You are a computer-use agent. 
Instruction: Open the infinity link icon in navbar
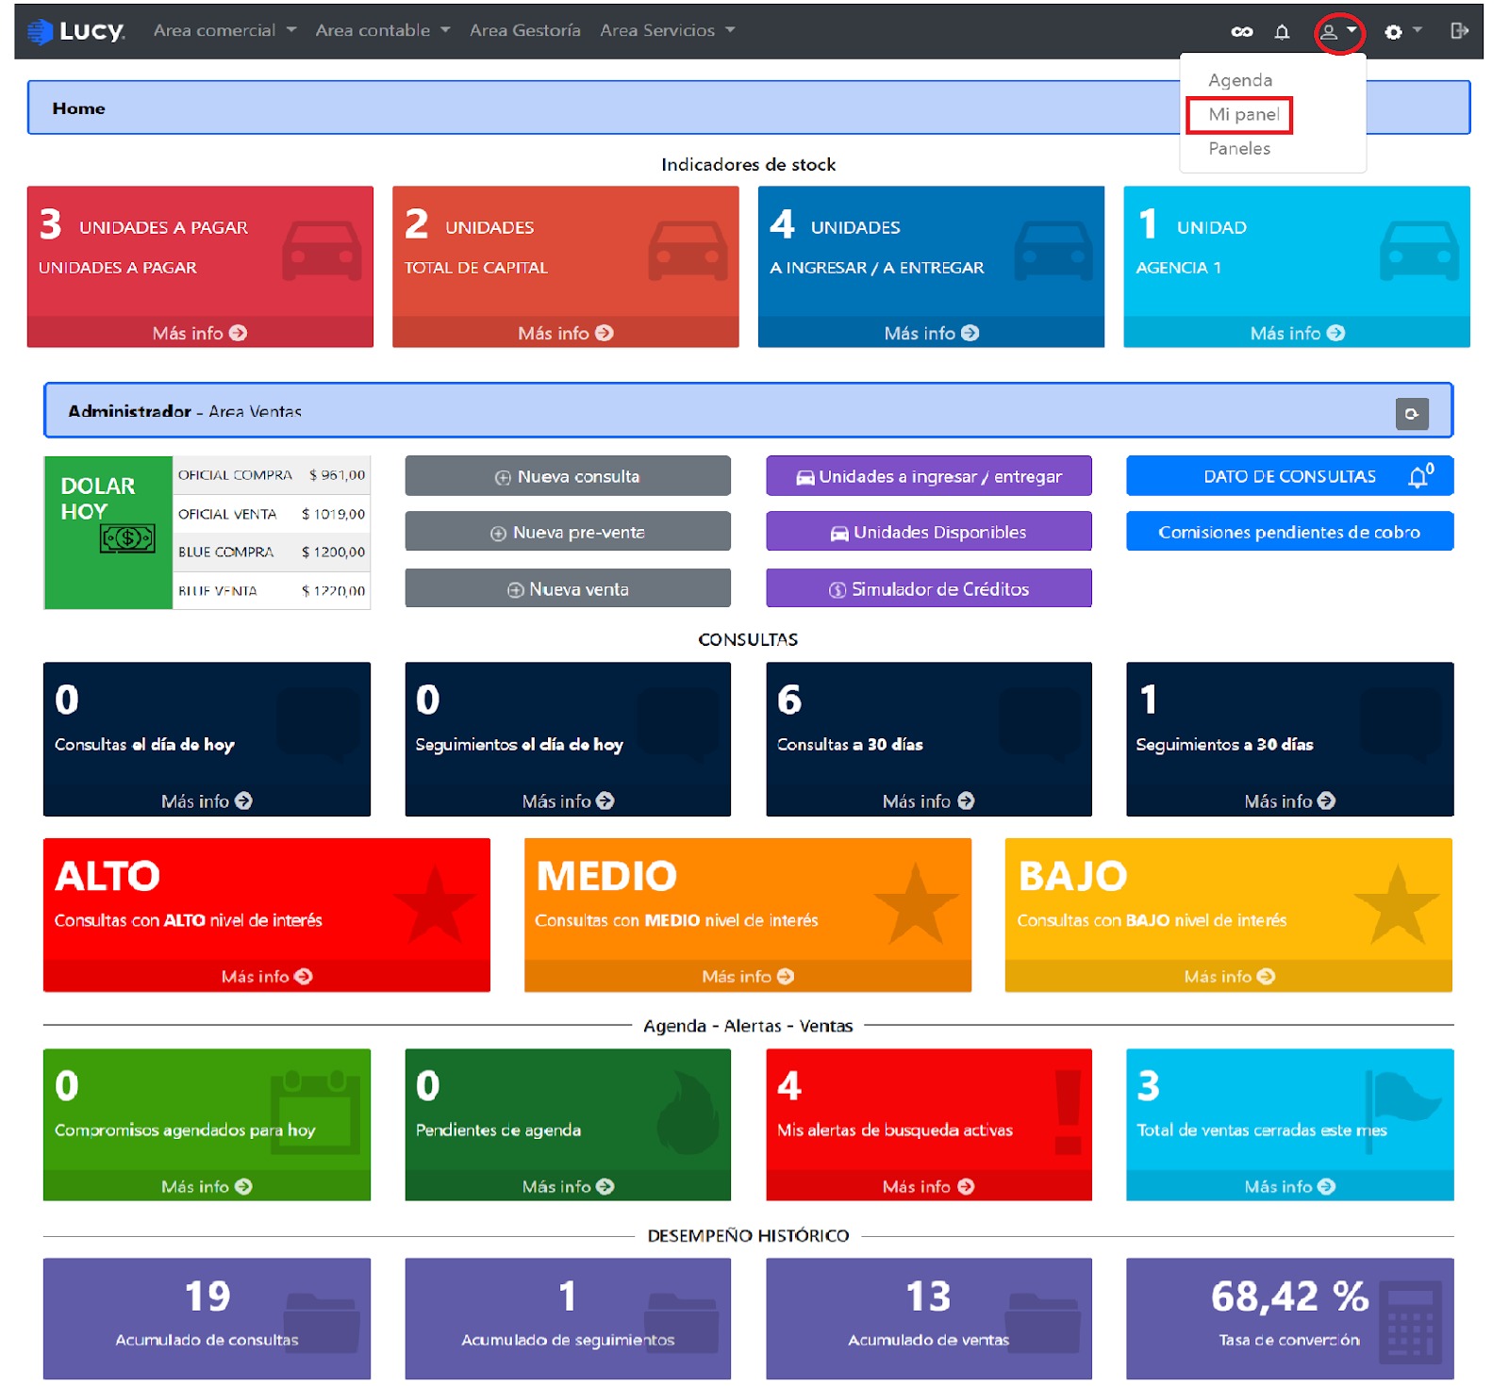coord(1242,32)
